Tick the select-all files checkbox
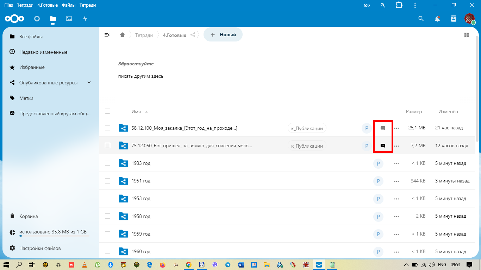 (108, 111)
